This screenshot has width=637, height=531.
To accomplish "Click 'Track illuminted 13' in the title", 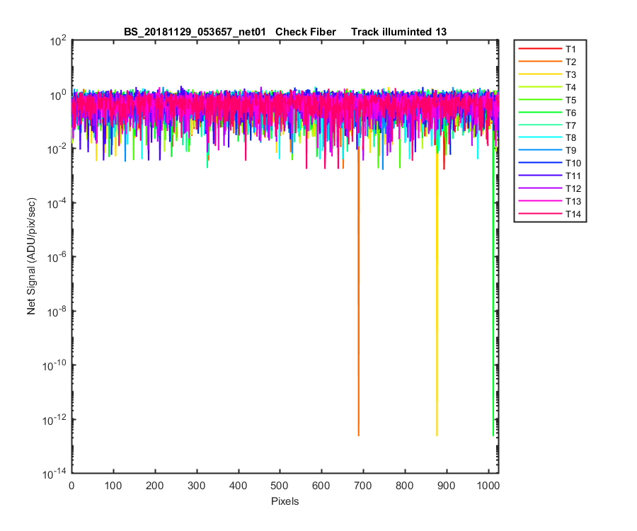I will (398, 32).
